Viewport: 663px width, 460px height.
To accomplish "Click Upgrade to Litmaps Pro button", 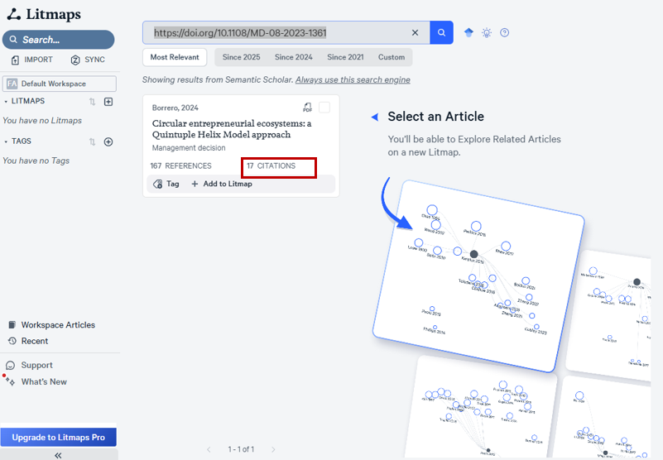I will coord(58,437).
